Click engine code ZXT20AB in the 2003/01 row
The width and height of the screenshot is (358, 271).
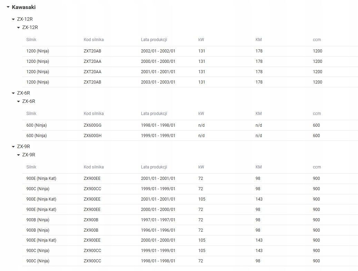pos(92,82)
